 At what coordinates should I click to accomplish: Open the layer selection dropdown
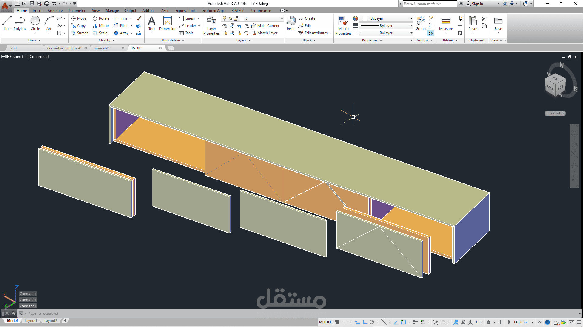click(282, 18)
